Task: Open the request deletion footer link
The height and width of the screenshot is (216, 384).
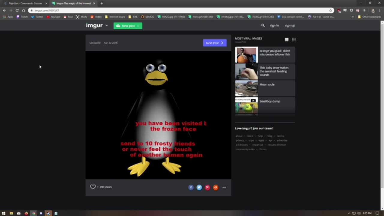Action: click(277, 145)
